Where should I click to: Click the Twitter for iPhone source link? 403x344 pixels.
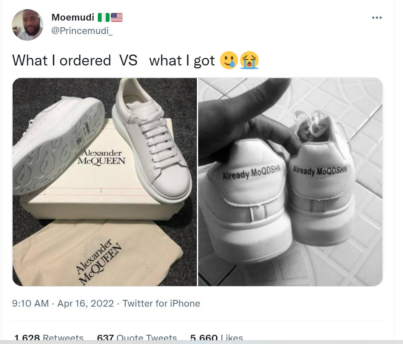pyautogui.click(x=161, y=303)
